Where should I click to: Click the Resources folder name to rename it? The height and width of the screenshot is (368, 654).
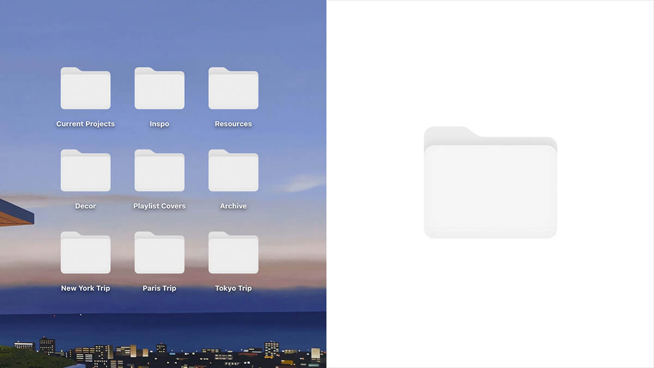pos(233,124)
